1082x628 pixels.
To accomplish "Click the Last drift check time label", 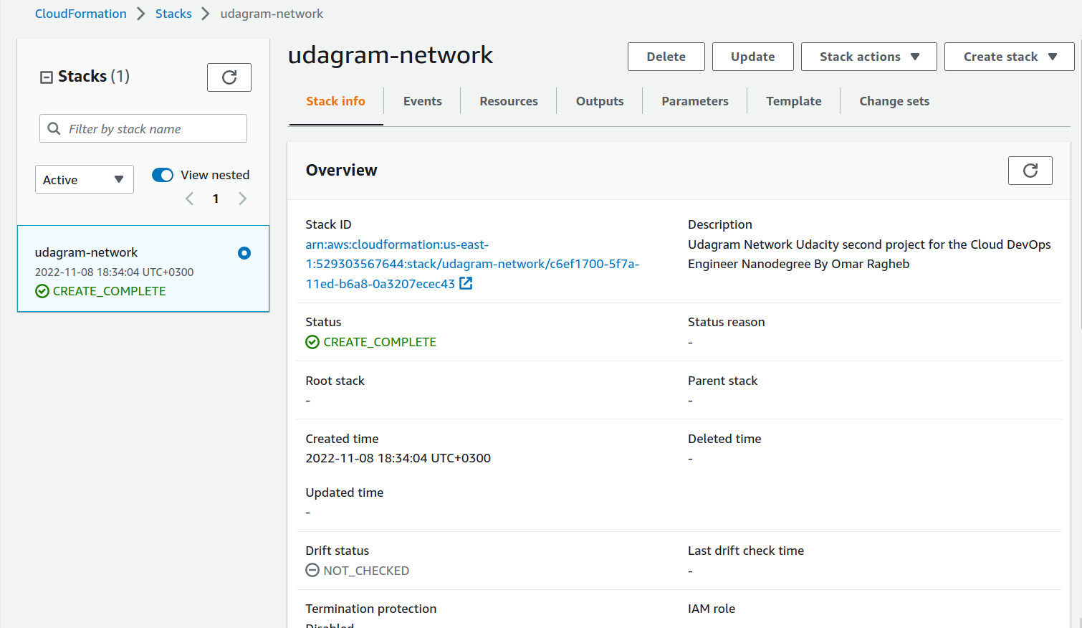I will [x=746, y=551].
